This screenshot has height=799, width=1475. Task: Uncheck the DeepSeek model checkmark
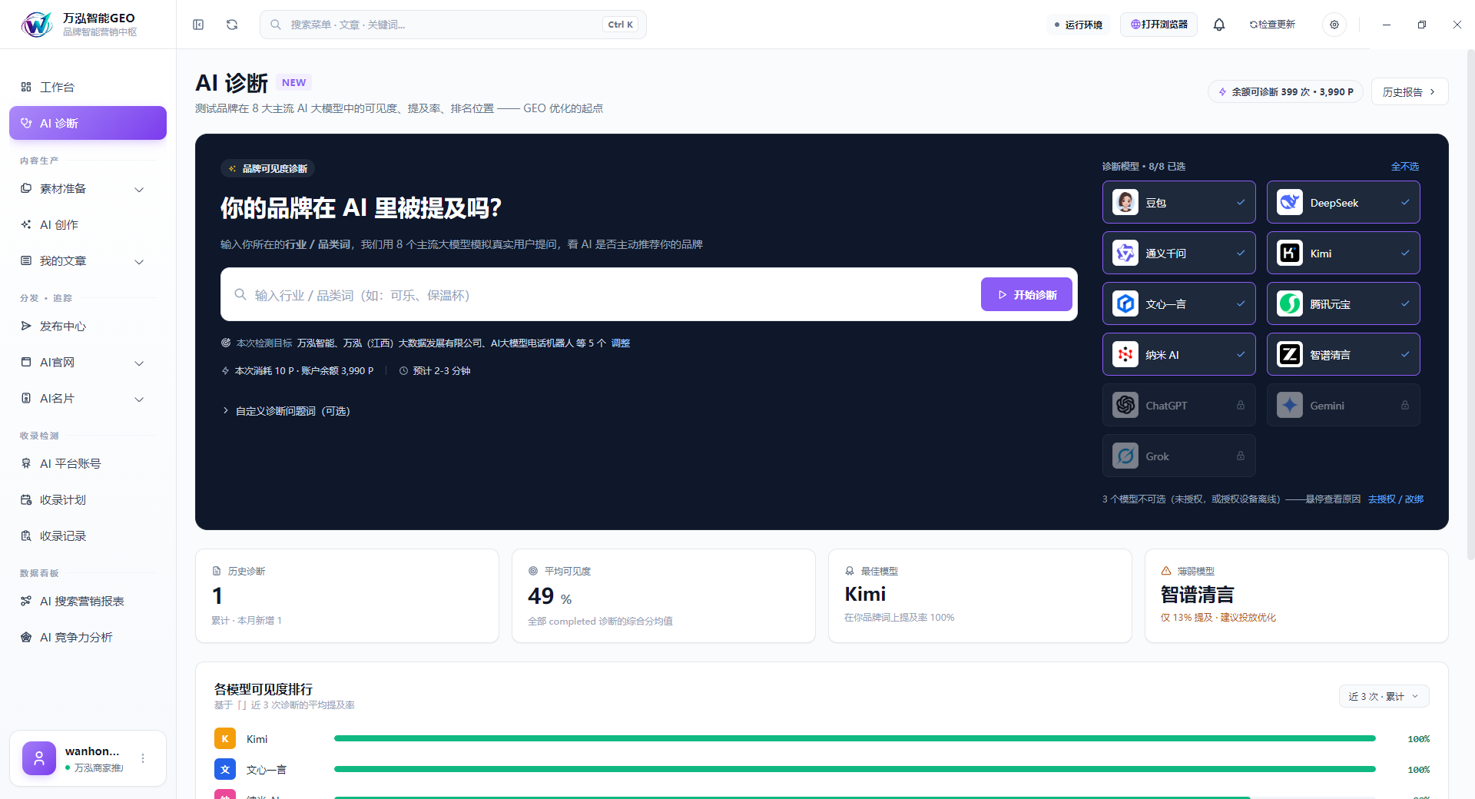point(1405,202)
